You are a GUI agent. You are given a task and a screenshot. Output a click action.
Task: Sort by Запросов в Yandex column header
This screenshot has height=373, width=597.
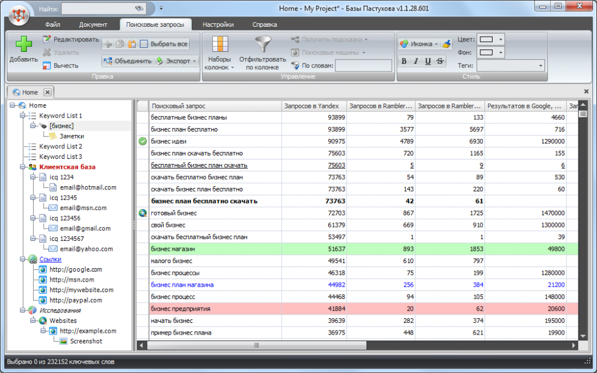[x=314, y=106]
